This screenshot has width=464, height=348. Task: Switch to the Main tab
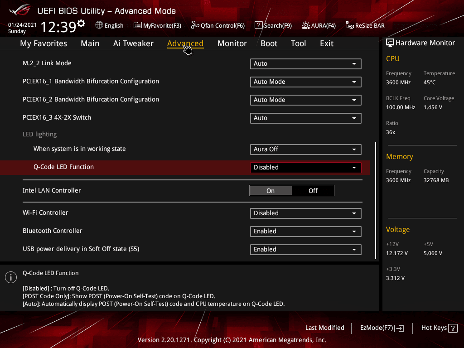[90, 43]
